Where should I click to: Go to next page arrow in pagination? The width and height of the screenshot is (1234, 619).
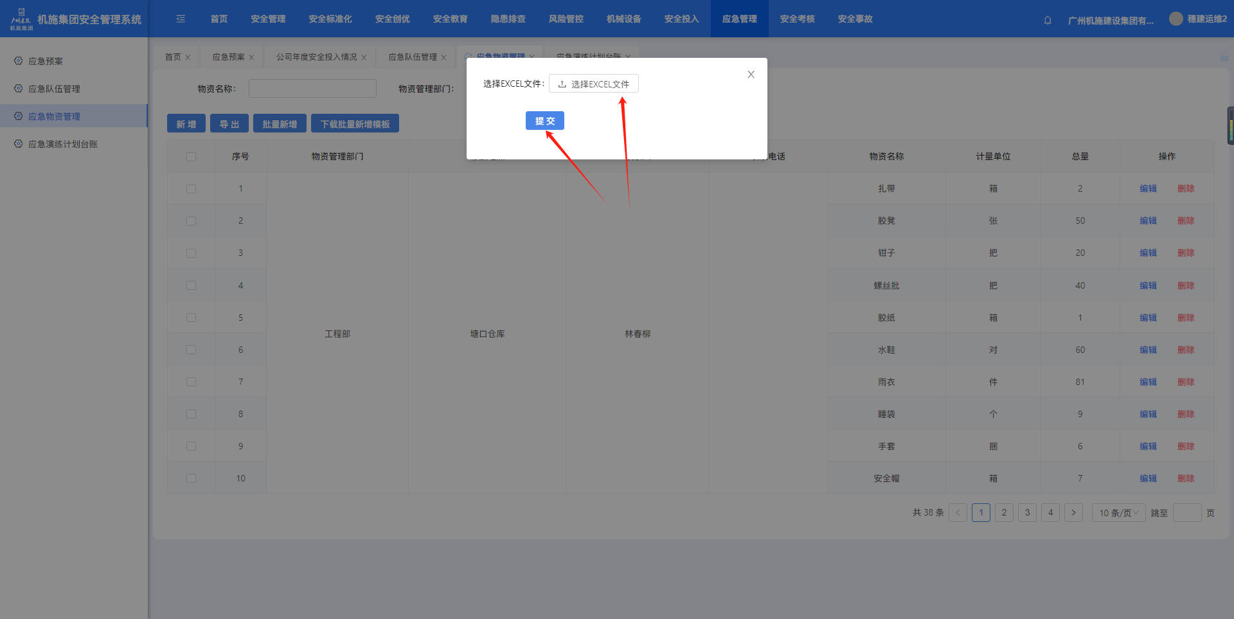(x=1073, y=513)
